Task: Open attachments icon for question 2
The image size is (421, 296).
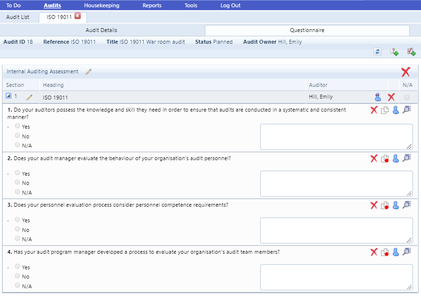Action: [x=385, y=159]
